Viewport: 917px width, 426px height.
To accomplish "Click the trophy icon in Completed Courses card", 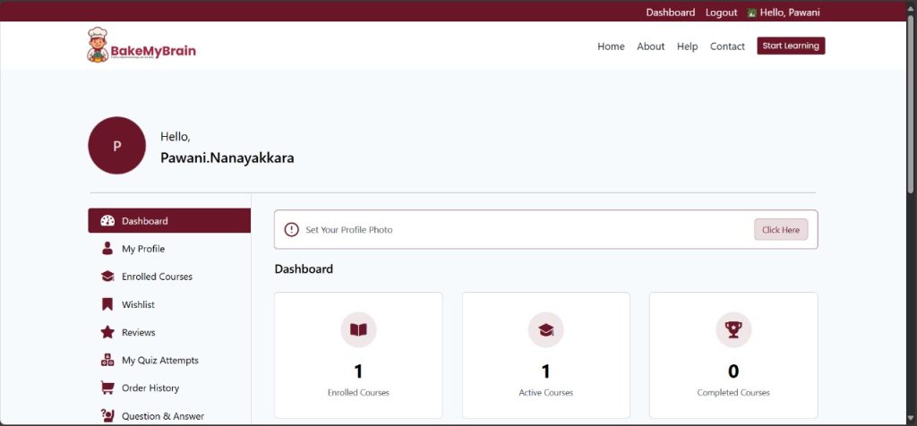I will 733,330.
